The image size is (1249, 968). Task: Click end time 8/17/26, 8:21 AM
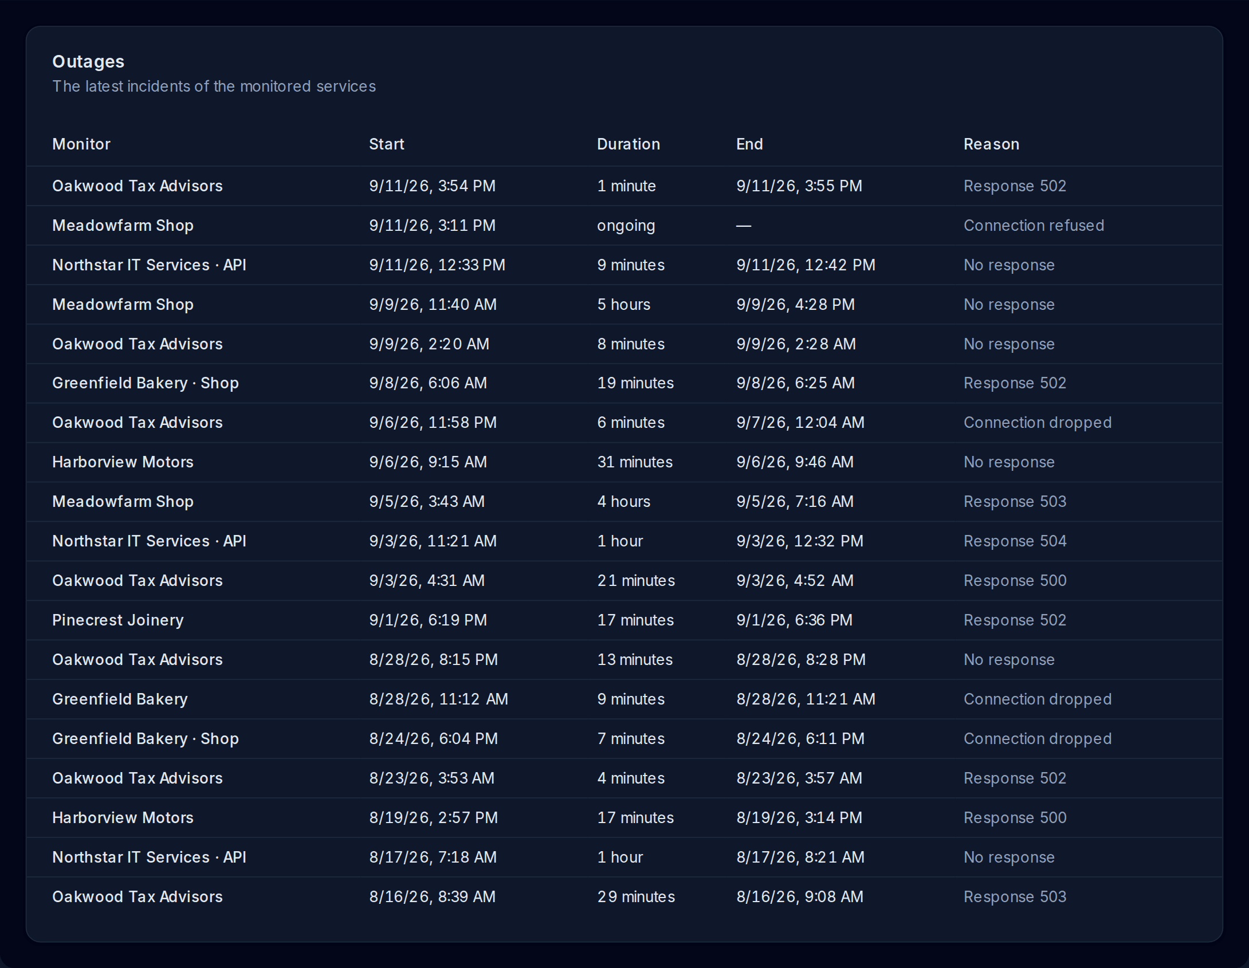coord(800,857)
